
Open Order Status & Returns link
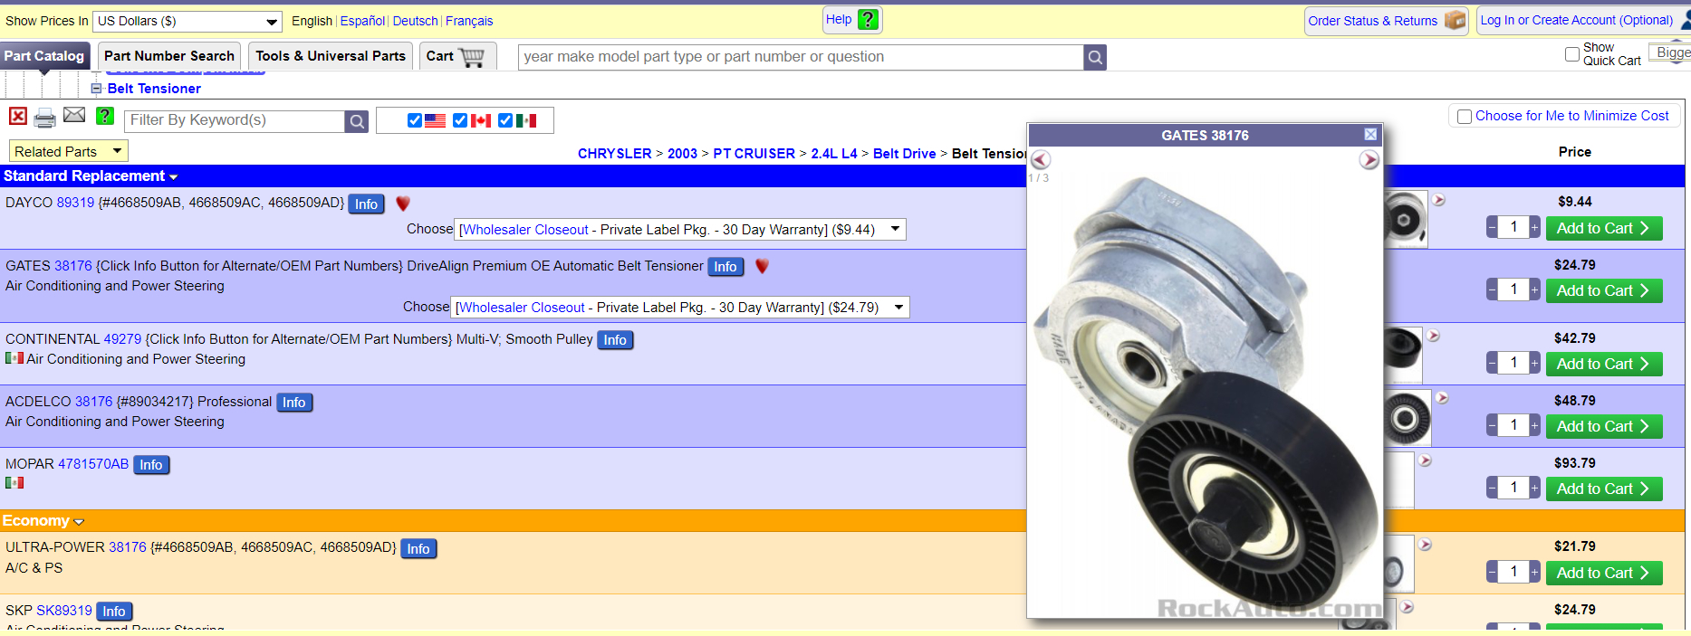[x=1372, y=21]
